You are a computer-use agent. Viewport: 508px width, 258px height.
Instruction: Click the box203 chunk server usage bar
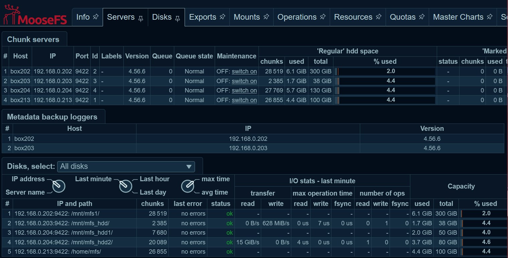pyautogui.click(x=385, y=81)
